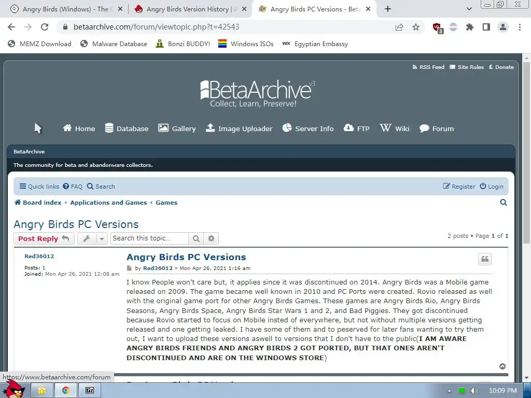Screen dimensions: 531x398
Task: Show hidden tray icons arrow
Action: coord(449,391)
